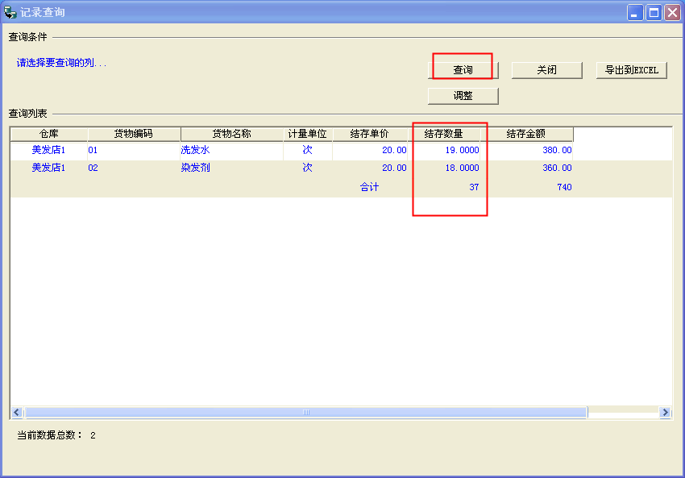Image resolution: width=685 pixels, height=478 pixels.
Task: Click total amount value 740
Action: pyautogui.click(x=564, y=187)
